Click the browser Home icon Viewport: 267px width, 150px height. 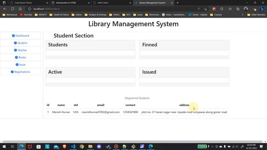(20, 9)
